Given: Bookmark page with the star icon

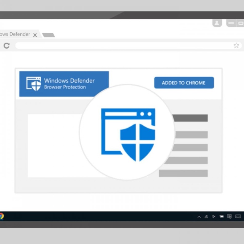Looking at the screenshot, I should [236, 45].
